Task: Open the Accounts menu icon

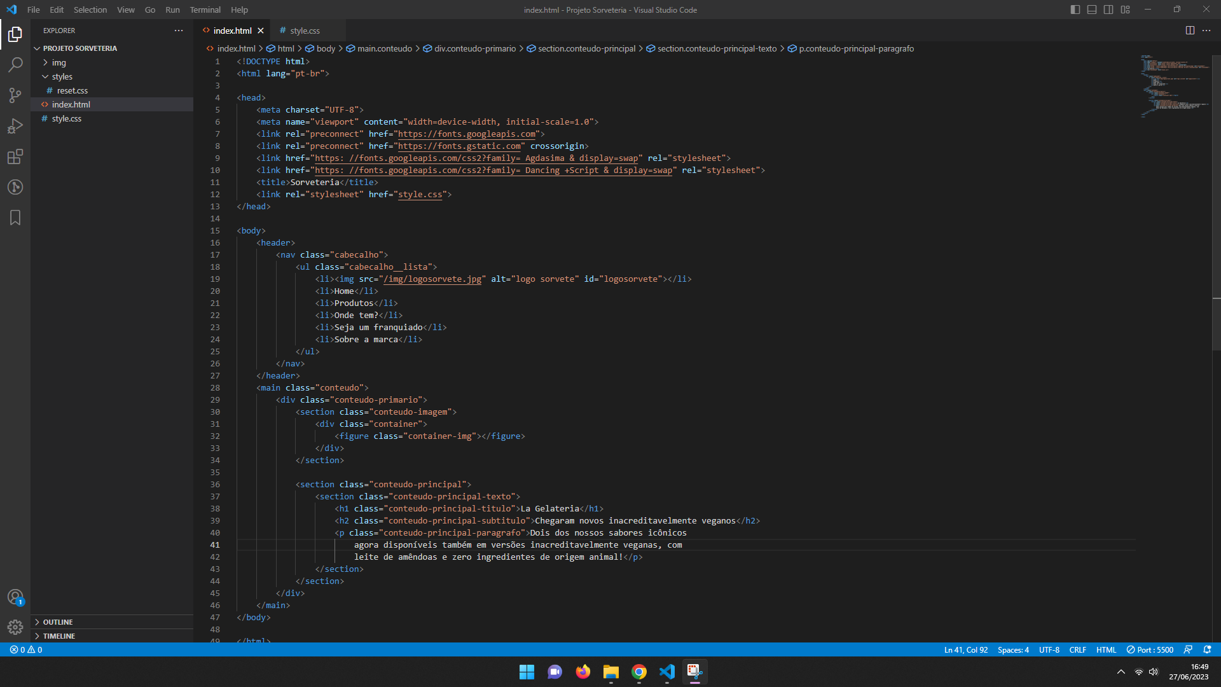Action: coord(15,597)
